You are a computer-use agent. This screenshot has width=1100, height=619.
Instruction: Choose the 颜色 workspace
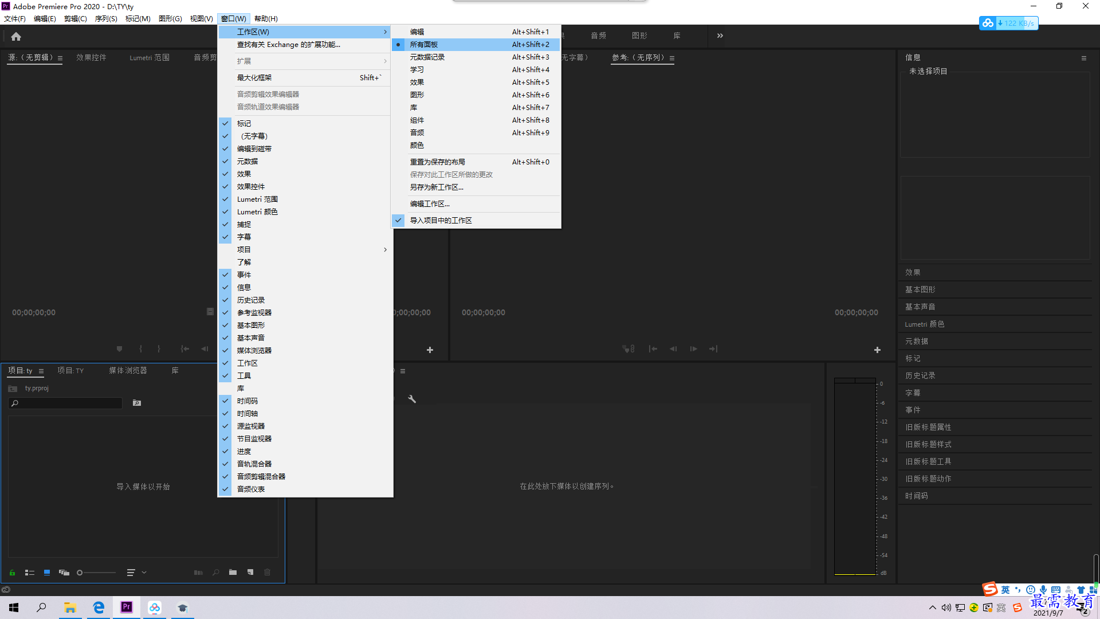pos(476,145)
